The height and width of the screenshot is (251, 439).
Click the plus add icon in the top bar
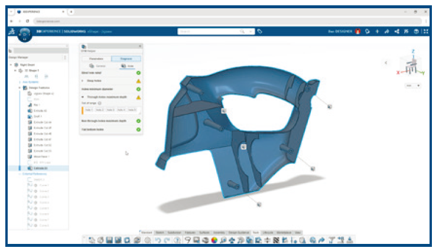377,31
